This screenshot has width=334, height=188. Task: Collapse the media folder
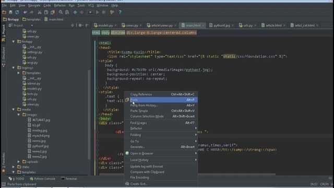click(x=14, y=109)
